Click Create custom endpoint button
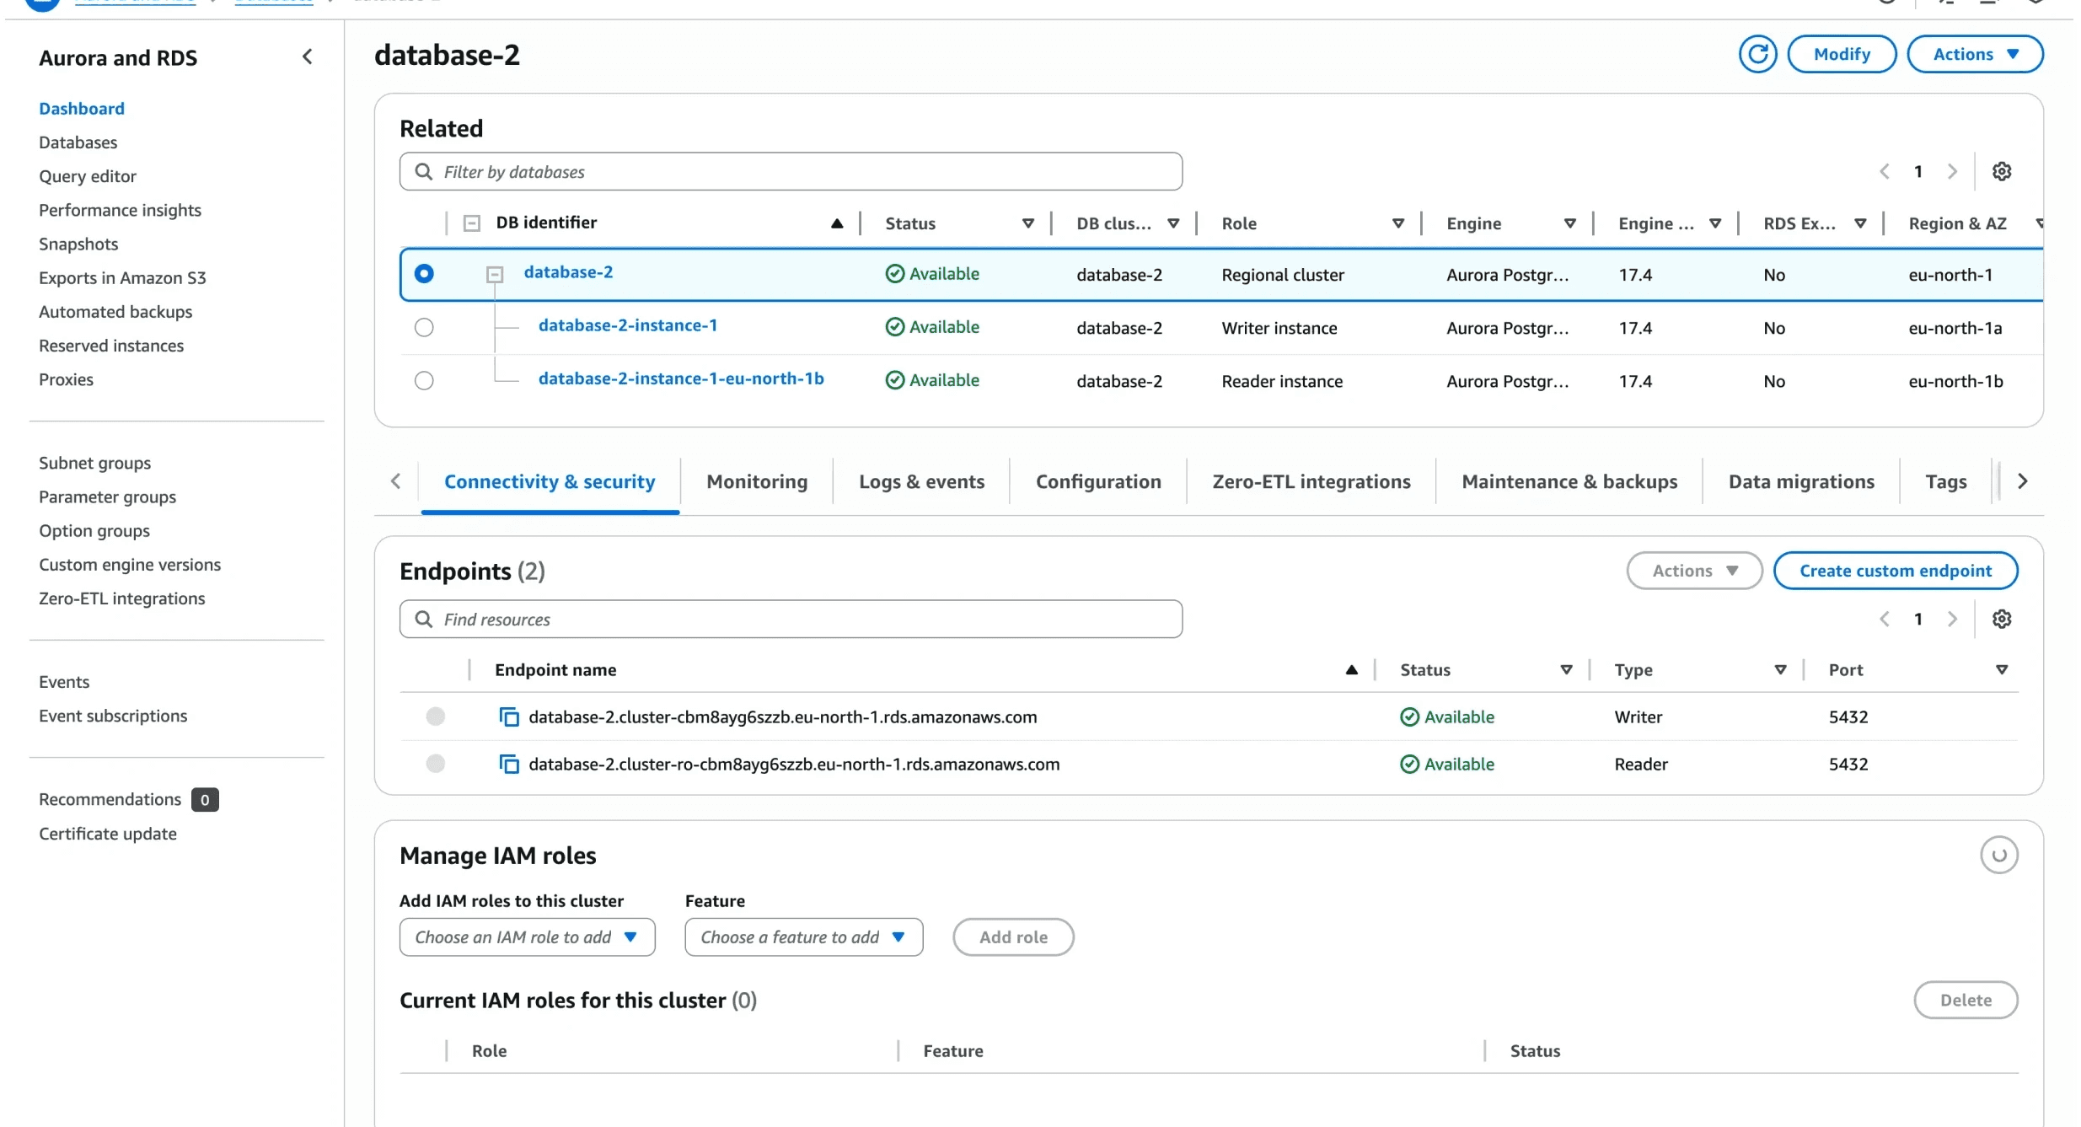The image size is (2081, 1127). coord(1895,572)
